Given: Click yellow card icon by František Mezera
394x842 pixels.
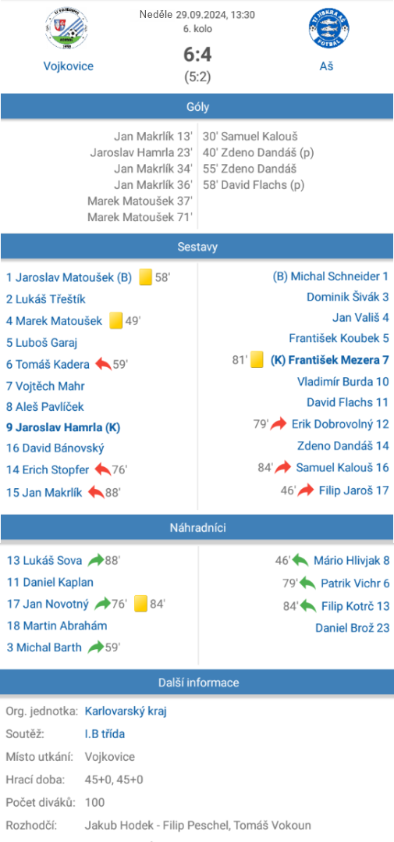Looking at the screenshot, I should pyautogui.click(x=257, y=359).
